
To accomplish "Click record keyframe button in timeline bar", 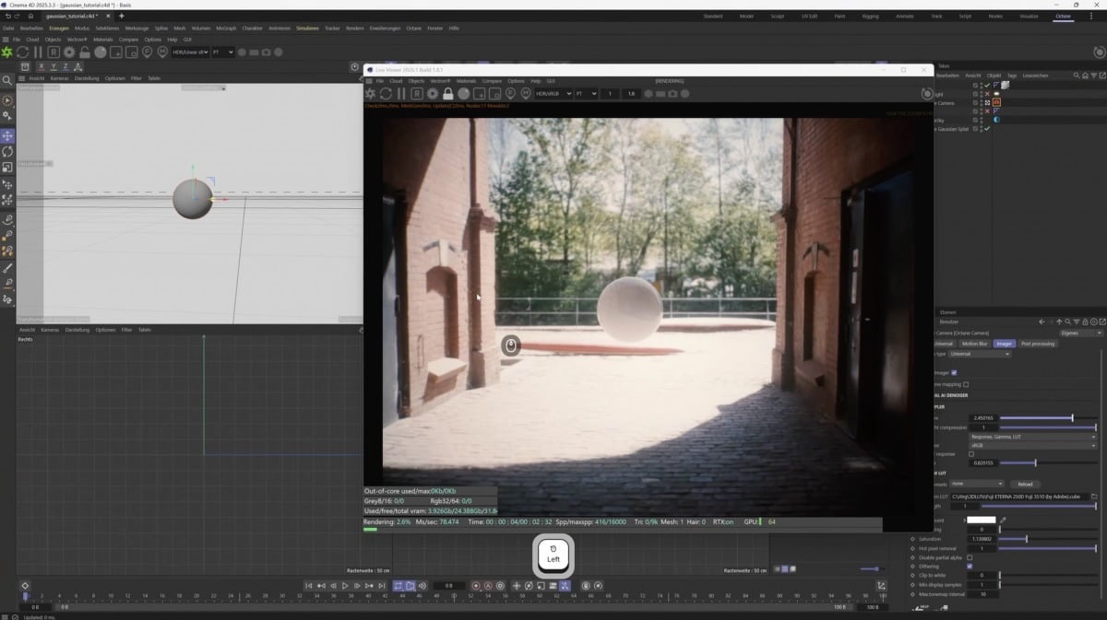I will pyautogui.click(x=476, y=586).
